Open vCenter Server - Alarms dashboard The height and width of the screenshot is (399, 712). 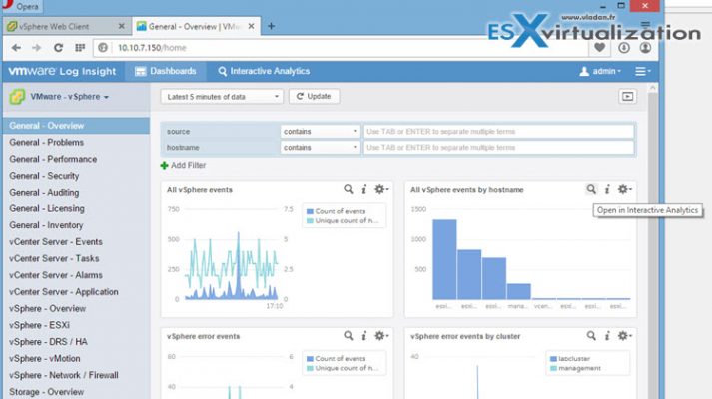(x=56, y=275)
